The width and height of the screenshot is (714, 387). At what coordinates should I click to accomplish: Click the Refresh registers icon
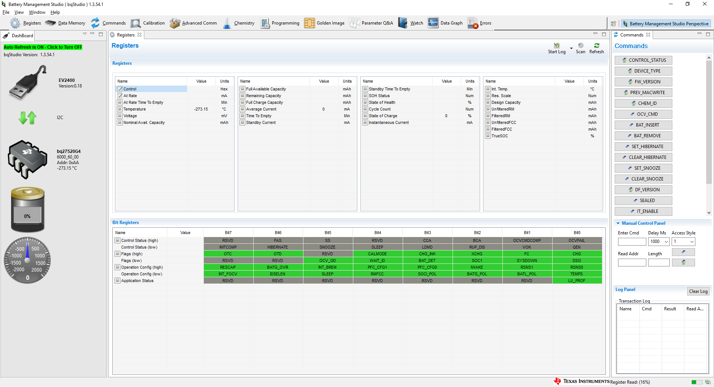[597, 45]
